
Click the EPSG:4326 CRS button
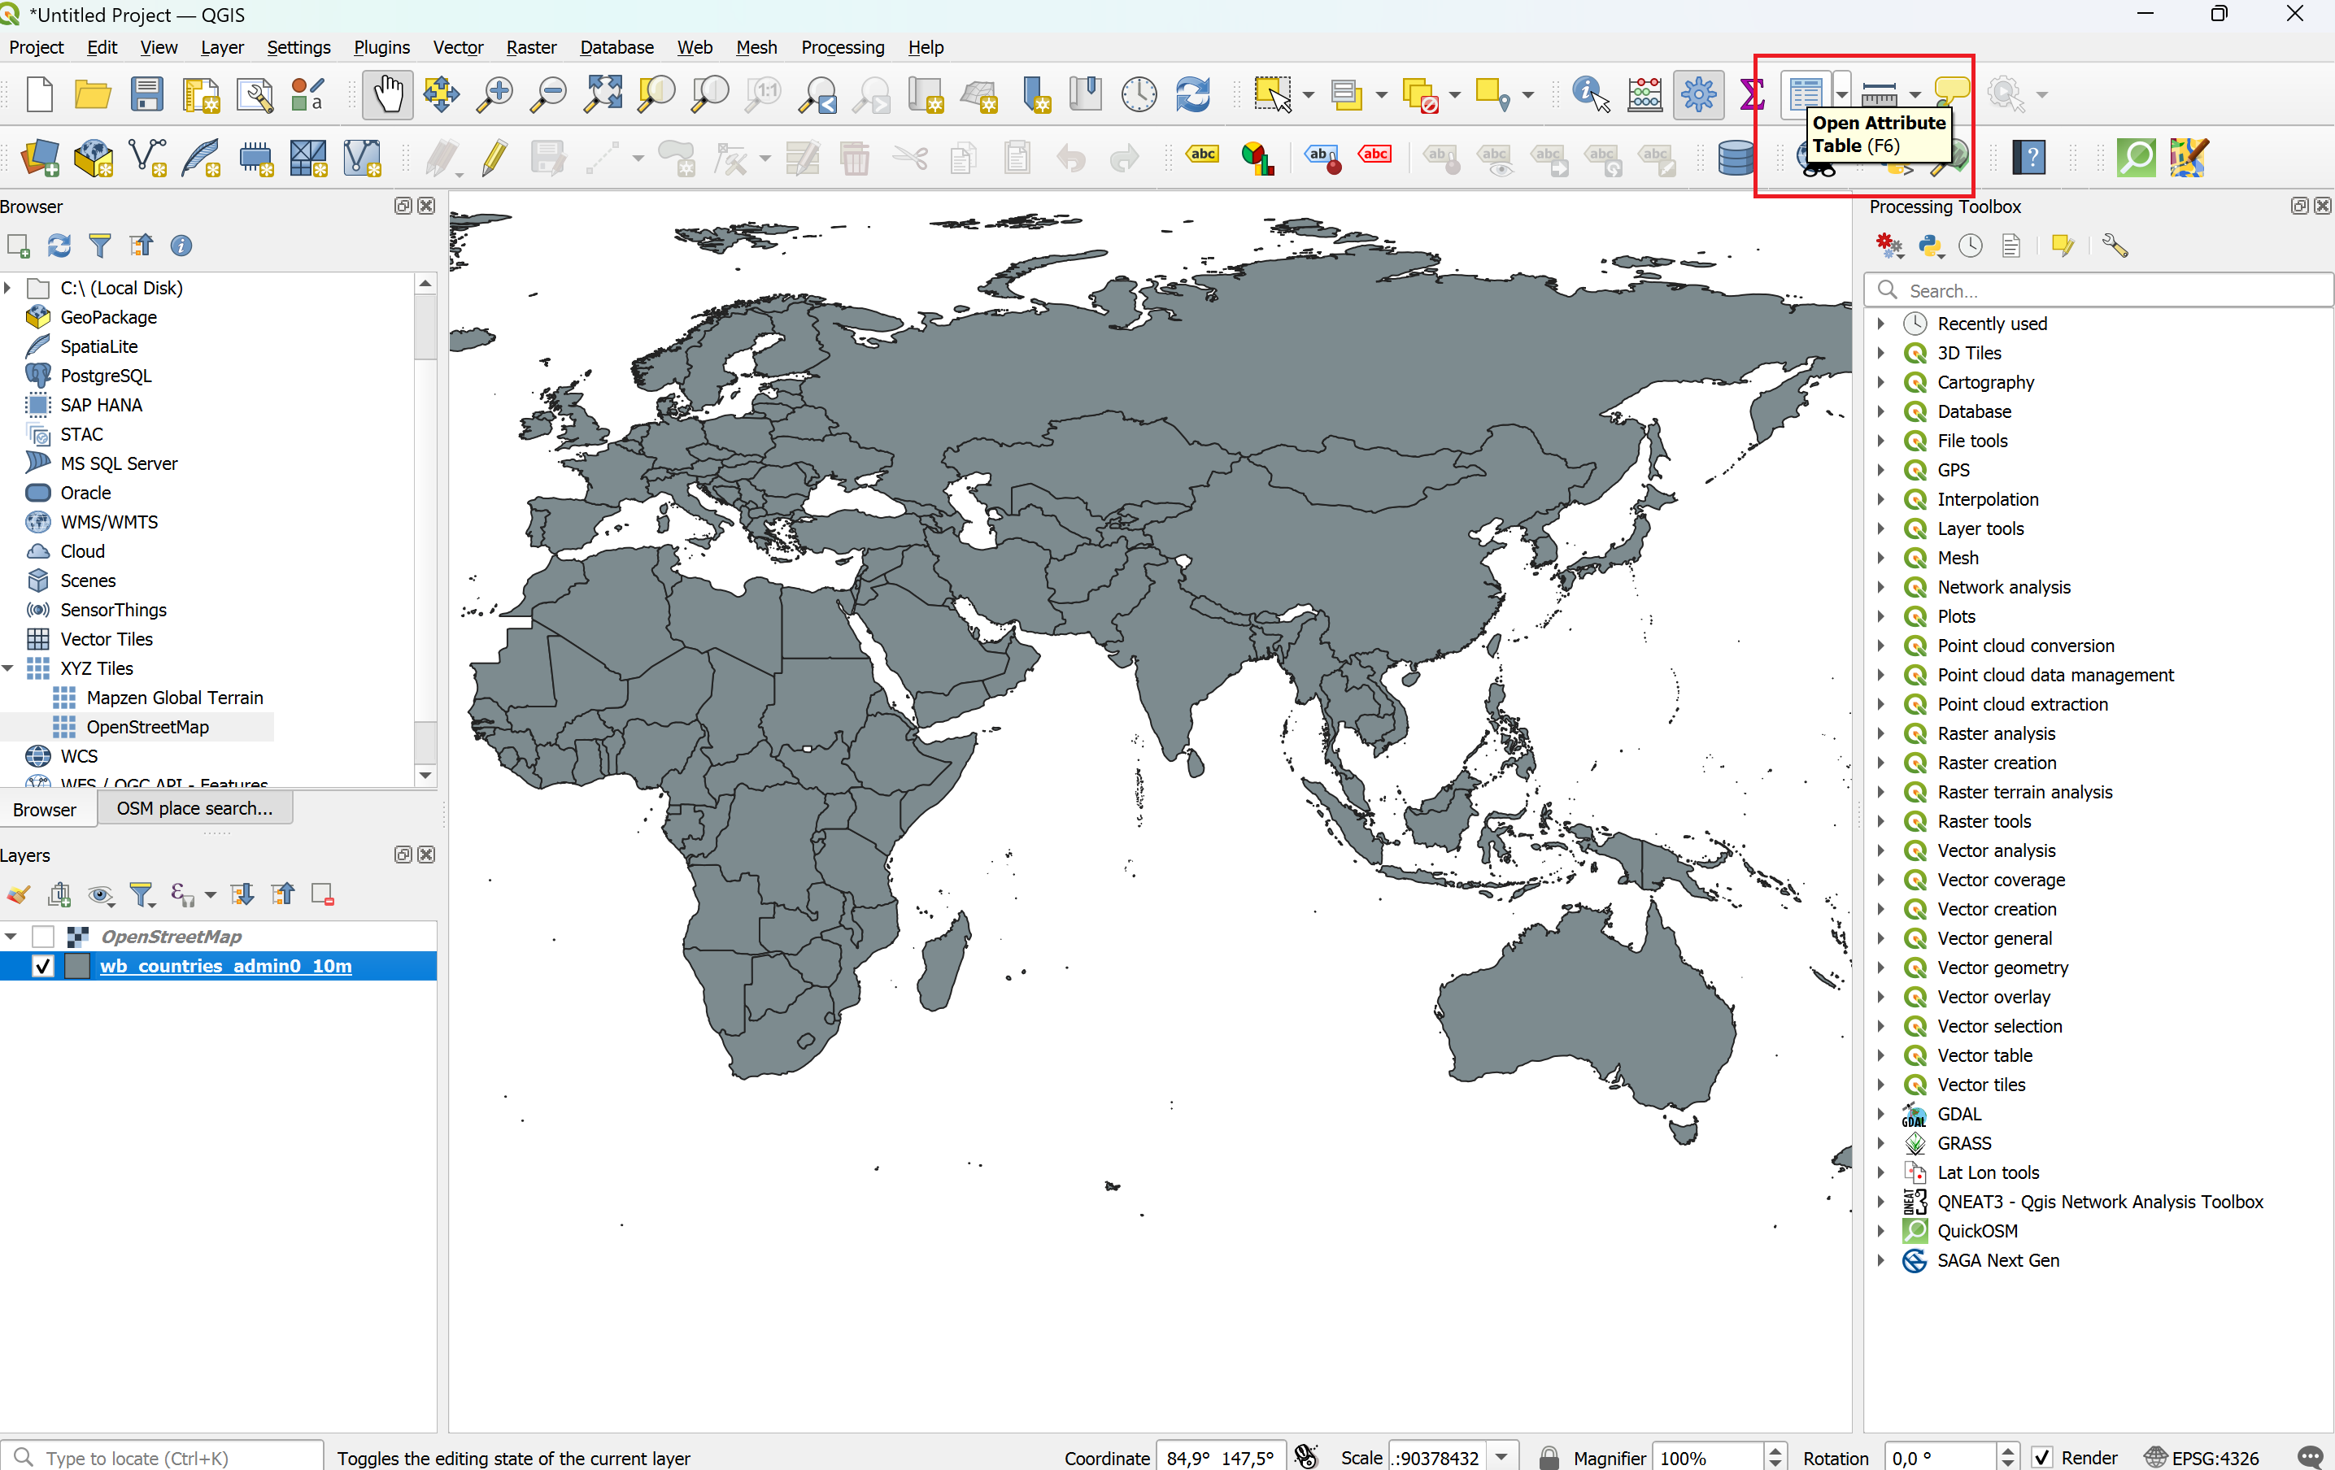point(2202,1456)
